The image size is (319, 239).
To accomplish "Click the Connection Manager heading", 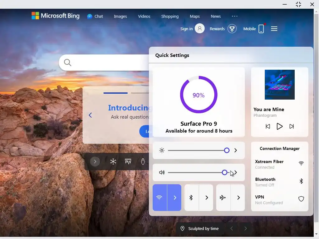I will coord(279,148).
